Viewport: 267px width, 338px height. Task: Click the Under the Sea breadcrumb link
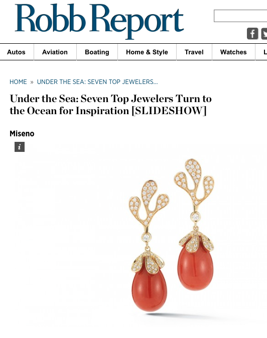[x=97, y=82]
